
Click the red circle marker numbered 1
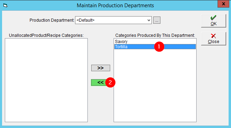tap(159, 47)
